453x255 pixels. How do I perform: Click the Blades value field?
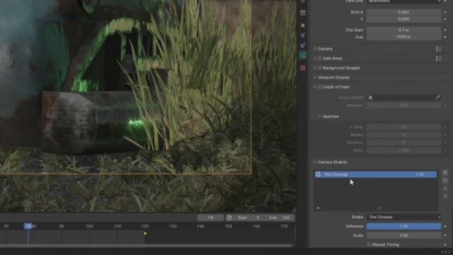pos(404,135)
